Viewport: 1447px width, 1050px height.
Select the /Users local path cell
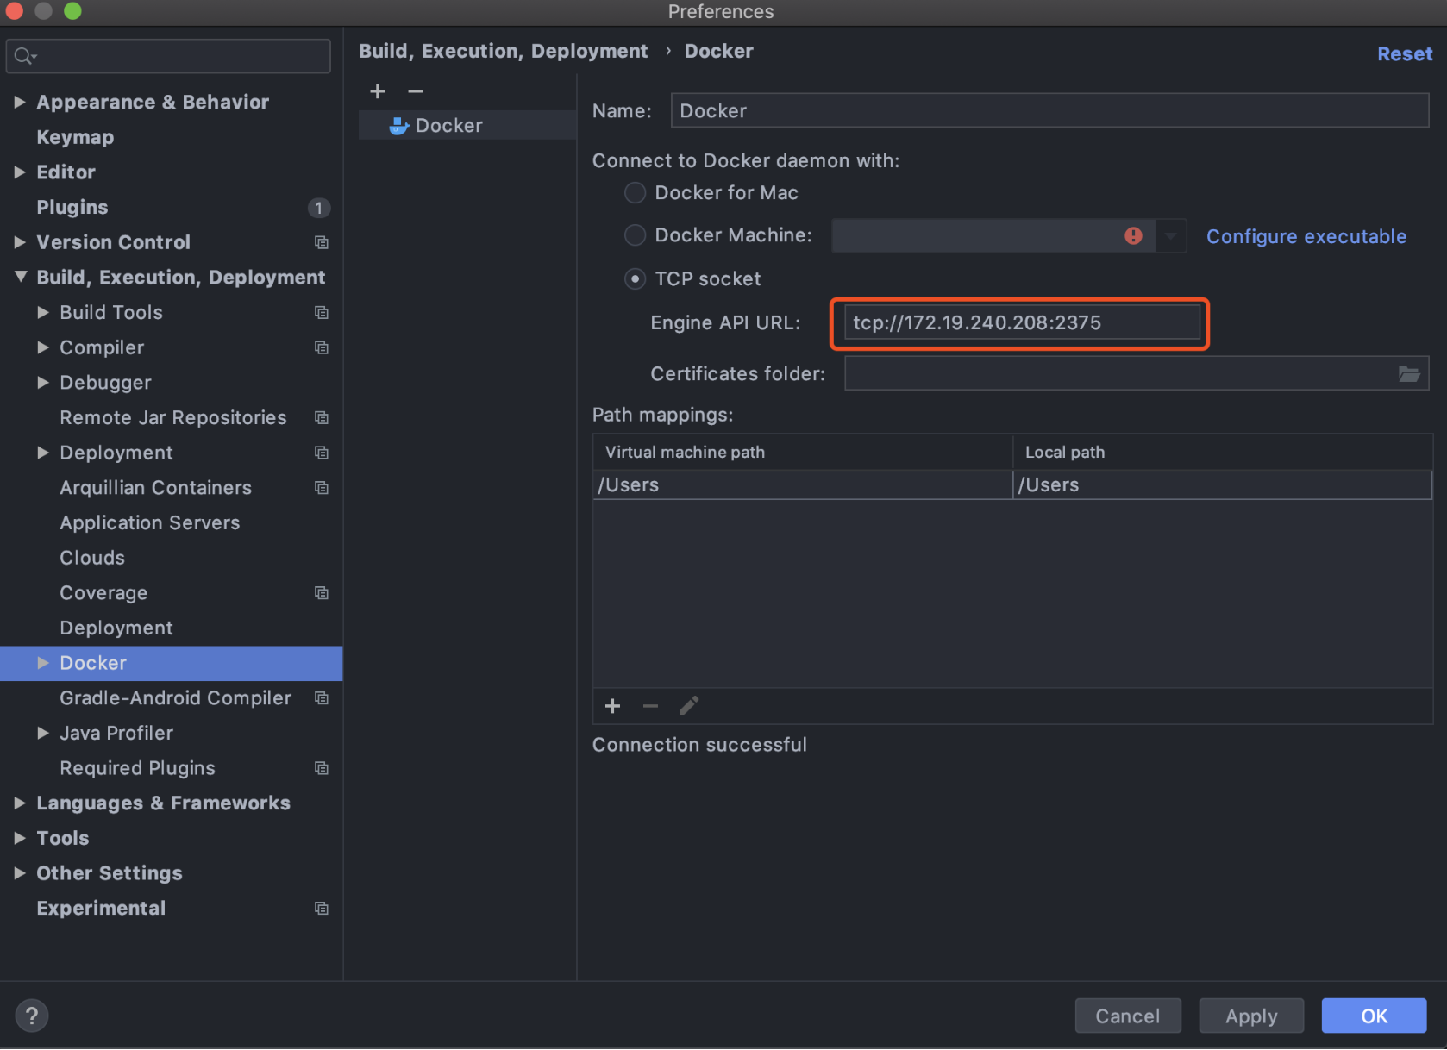(x=1222, y=484)
